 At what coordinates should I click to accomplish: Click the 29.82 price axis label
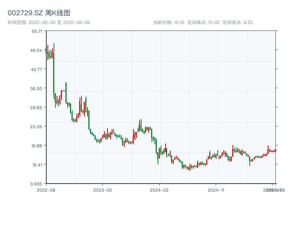pyautogui.click(x=37, y=108)
